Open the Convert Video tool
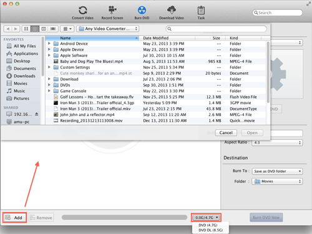 coord(82,12)
